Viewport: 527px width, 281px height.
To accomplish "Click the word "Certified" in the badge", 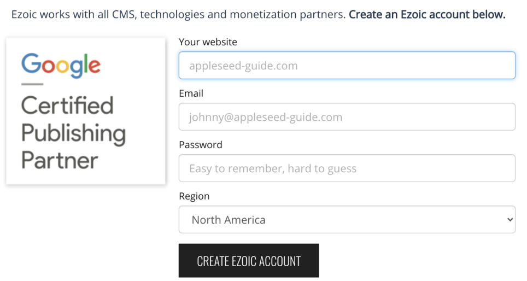I will pos(67,106).
